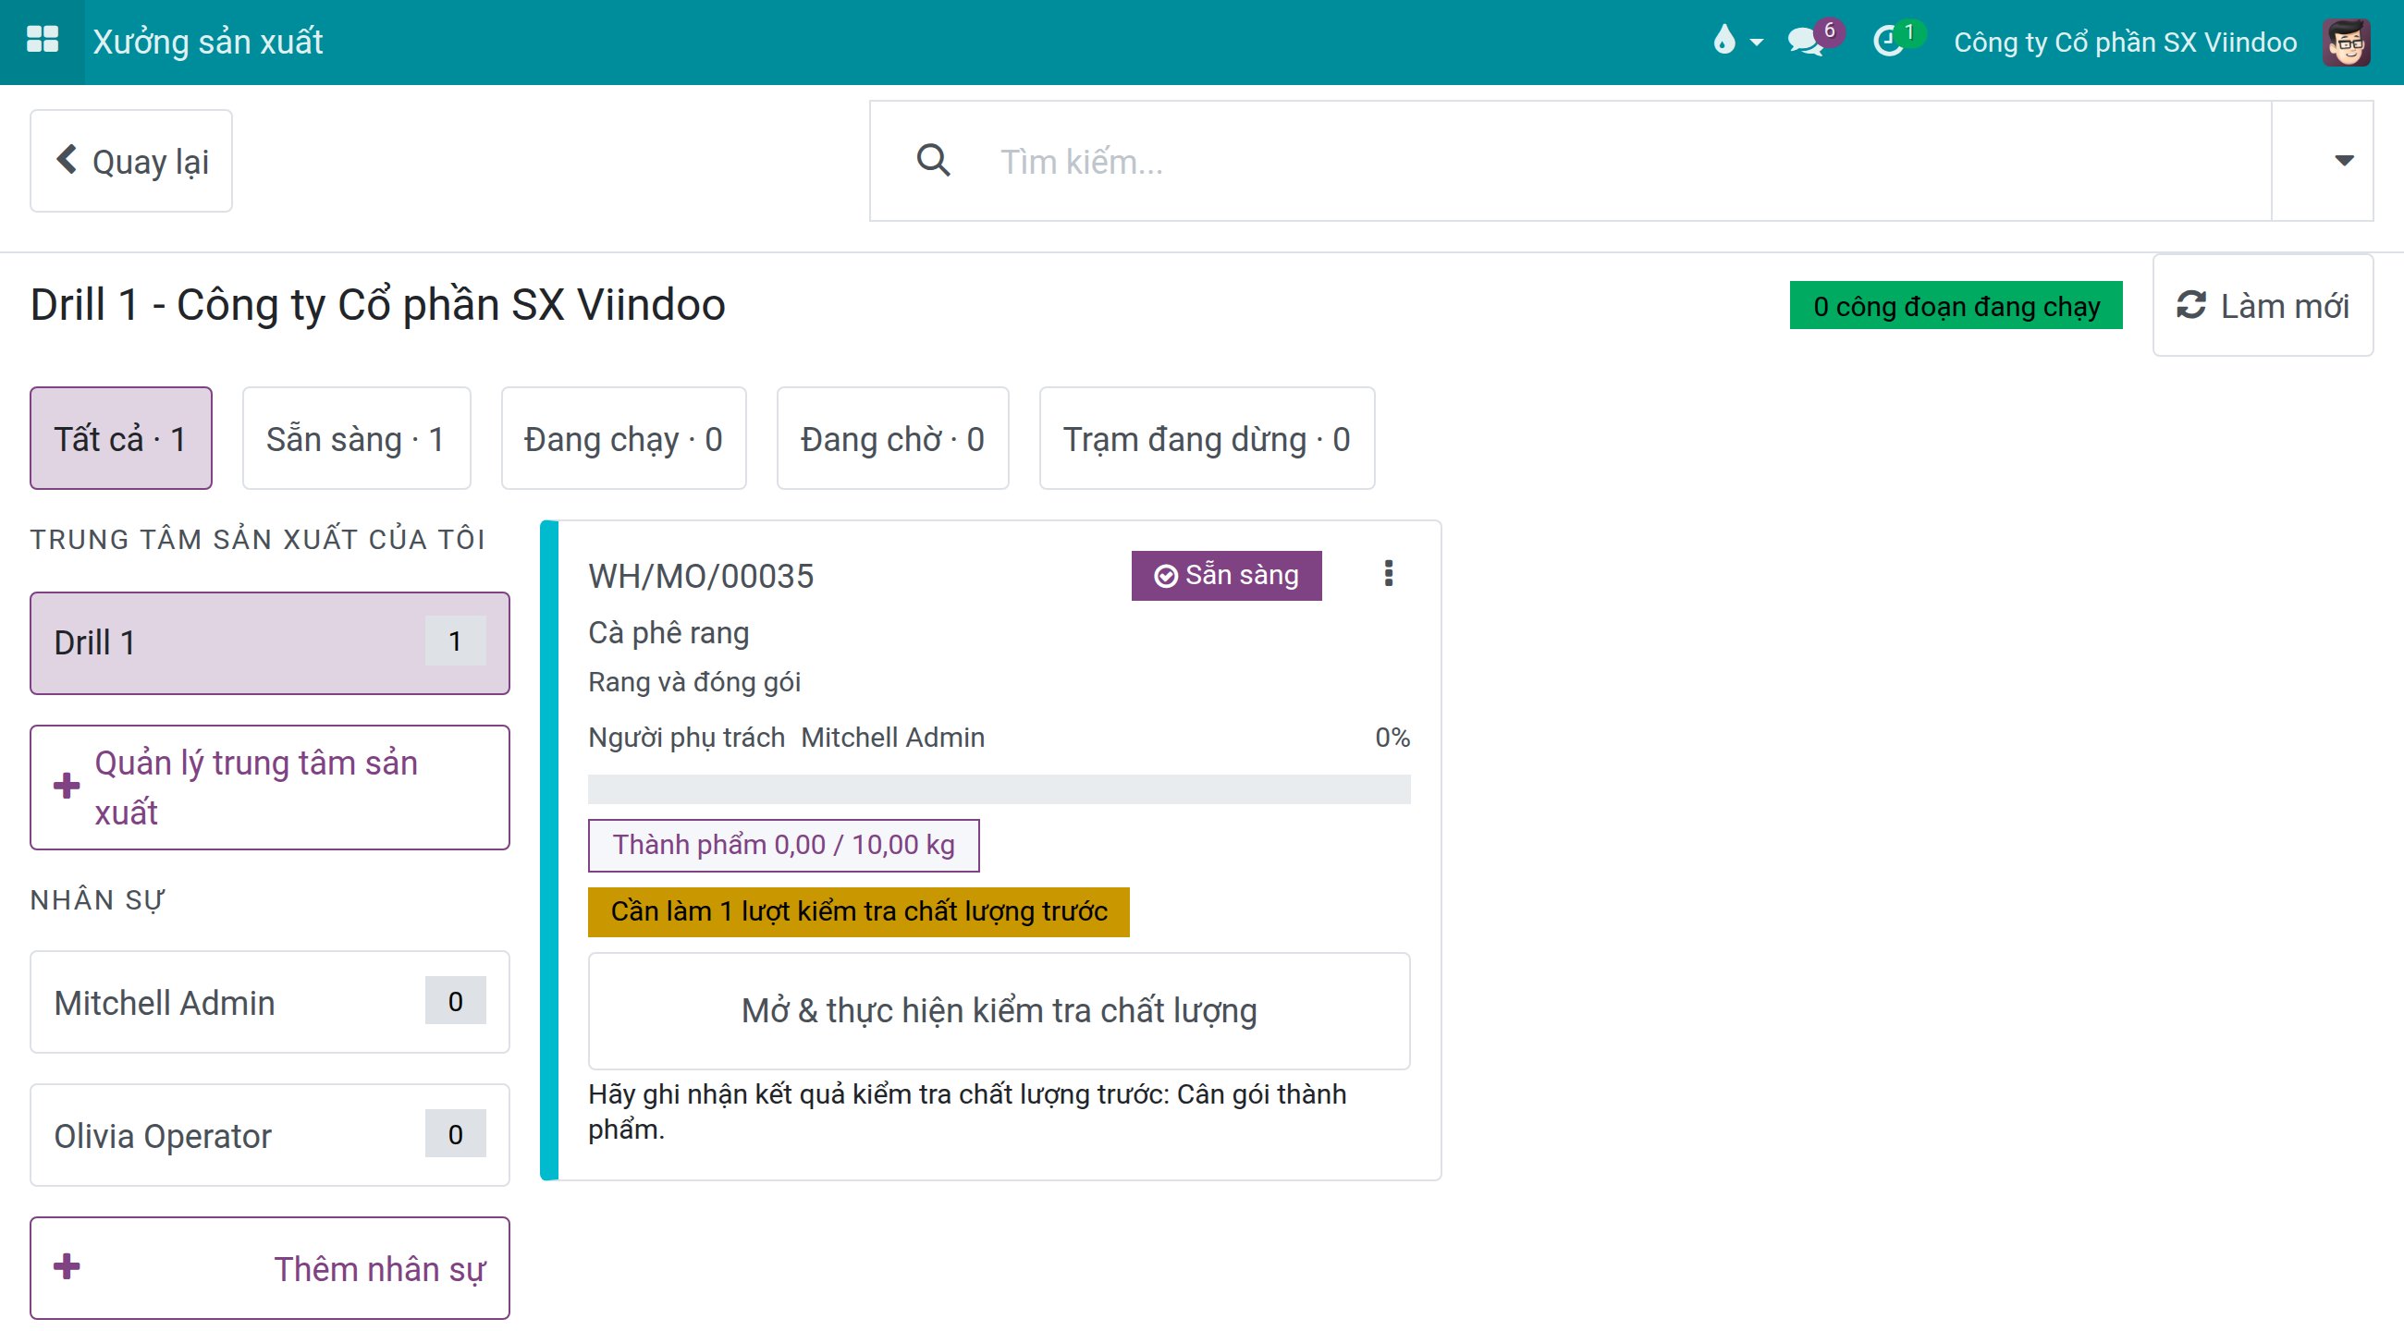
Task: Switch to Đang chạy · 0 tab
Action: click(623, 438)
